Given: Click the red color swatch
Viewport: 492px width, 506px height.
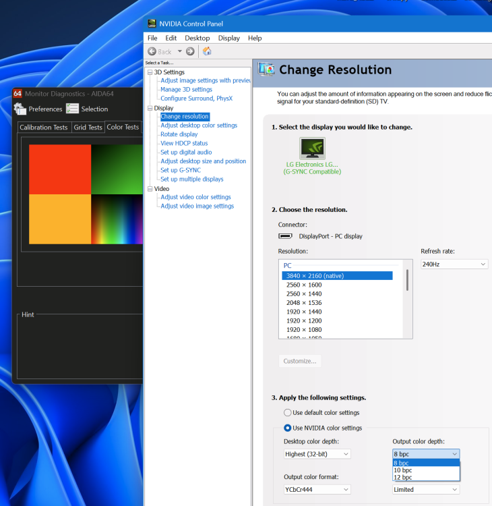Looking at the screenshot, I should pyautogui.click(x=60, y=169).
